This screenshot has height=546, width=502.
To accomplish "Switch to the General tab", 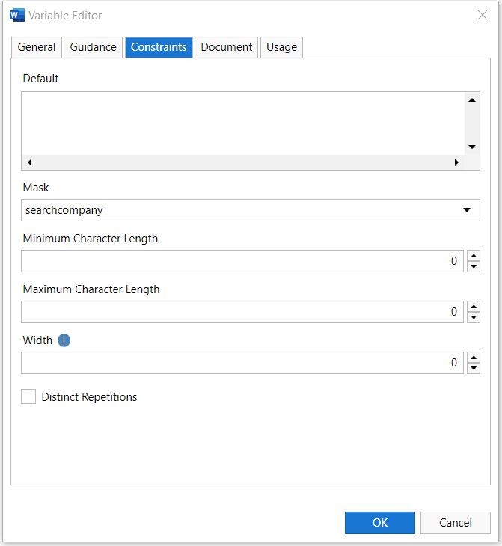I will pos(37,47).
